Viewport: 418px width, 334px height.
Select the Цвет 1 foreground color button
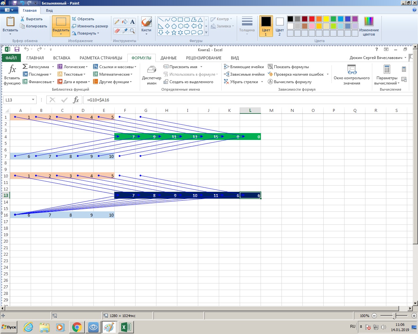click(266, 26)
